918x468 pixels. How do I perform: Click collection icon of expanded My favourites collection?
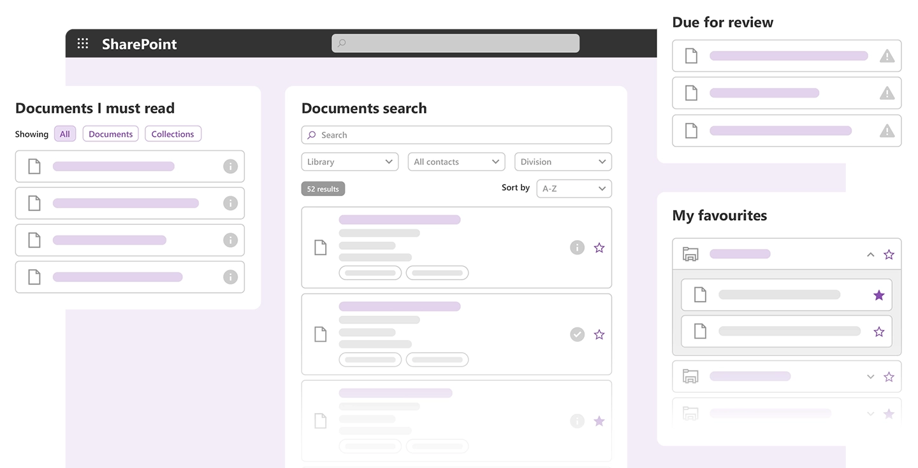pos(690,254)
